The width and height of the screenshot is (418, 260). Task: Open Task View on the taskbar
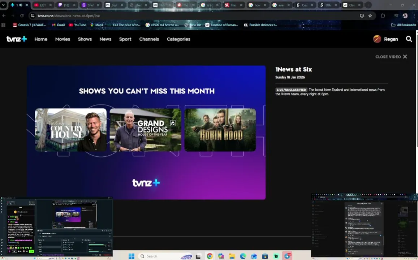pos(198,256)
